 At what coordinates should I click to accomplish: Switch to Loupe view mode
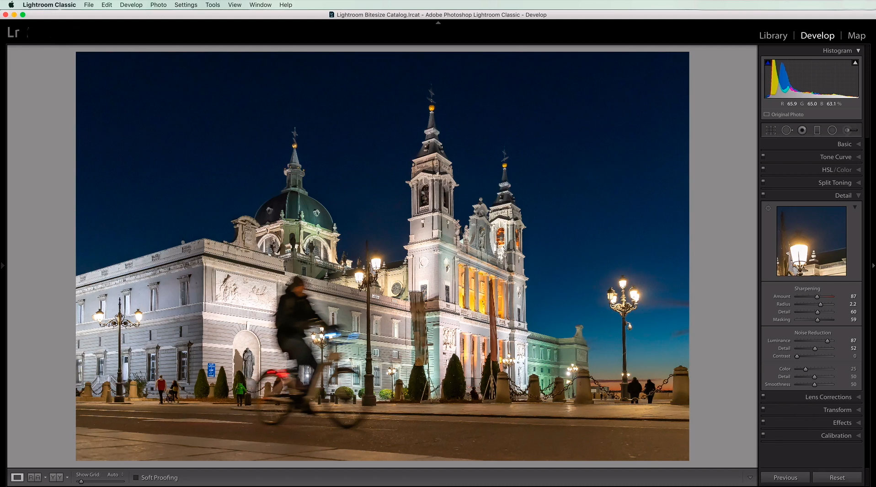pyautogui.click(x=17, y=477)
